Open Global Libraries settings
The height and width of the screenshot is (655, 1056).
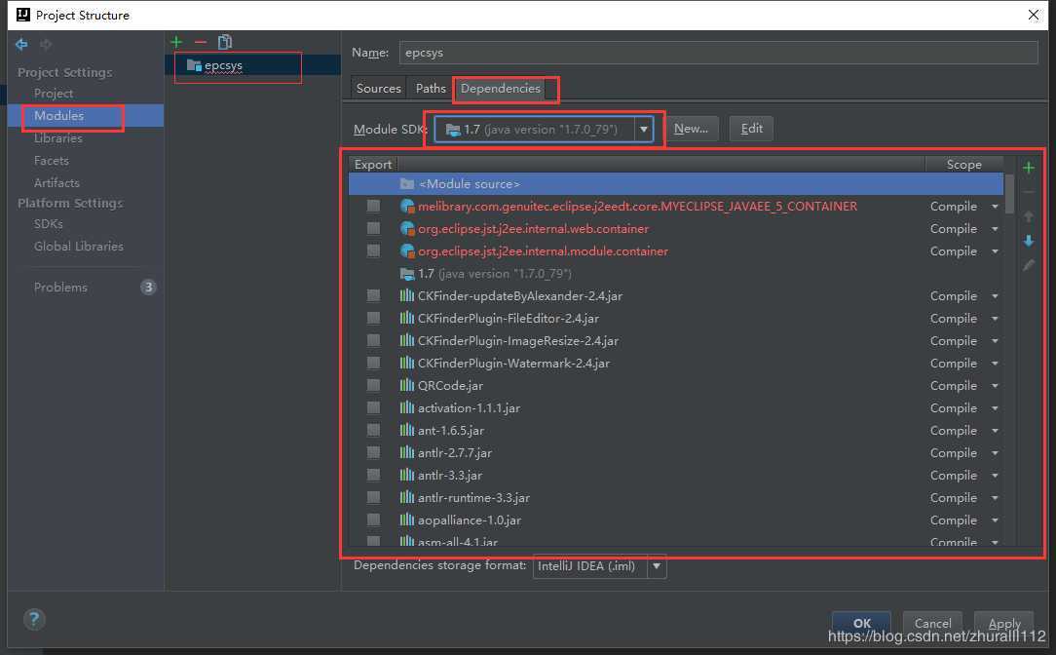tap(79, 246)
